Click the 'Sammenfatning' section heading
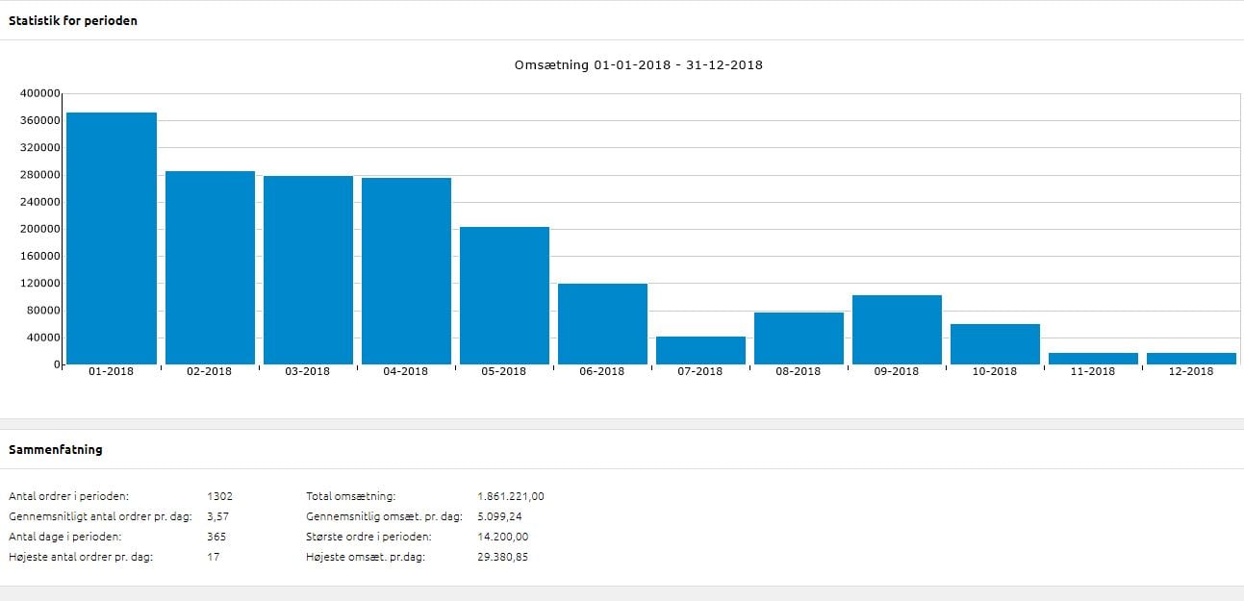 [56, 449]
